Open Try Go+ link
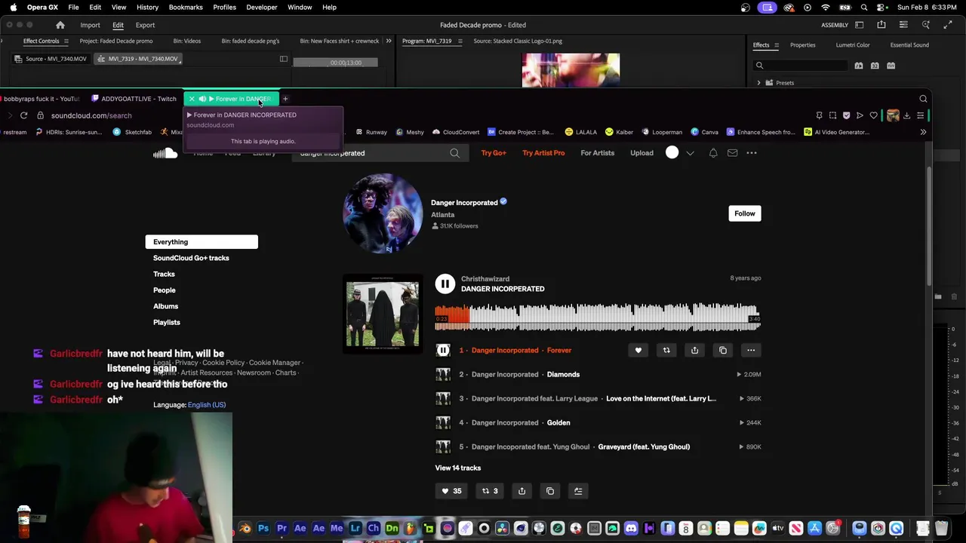Image resolution: width=966 pixels, height=543 pixels. [x=494, y=153]
